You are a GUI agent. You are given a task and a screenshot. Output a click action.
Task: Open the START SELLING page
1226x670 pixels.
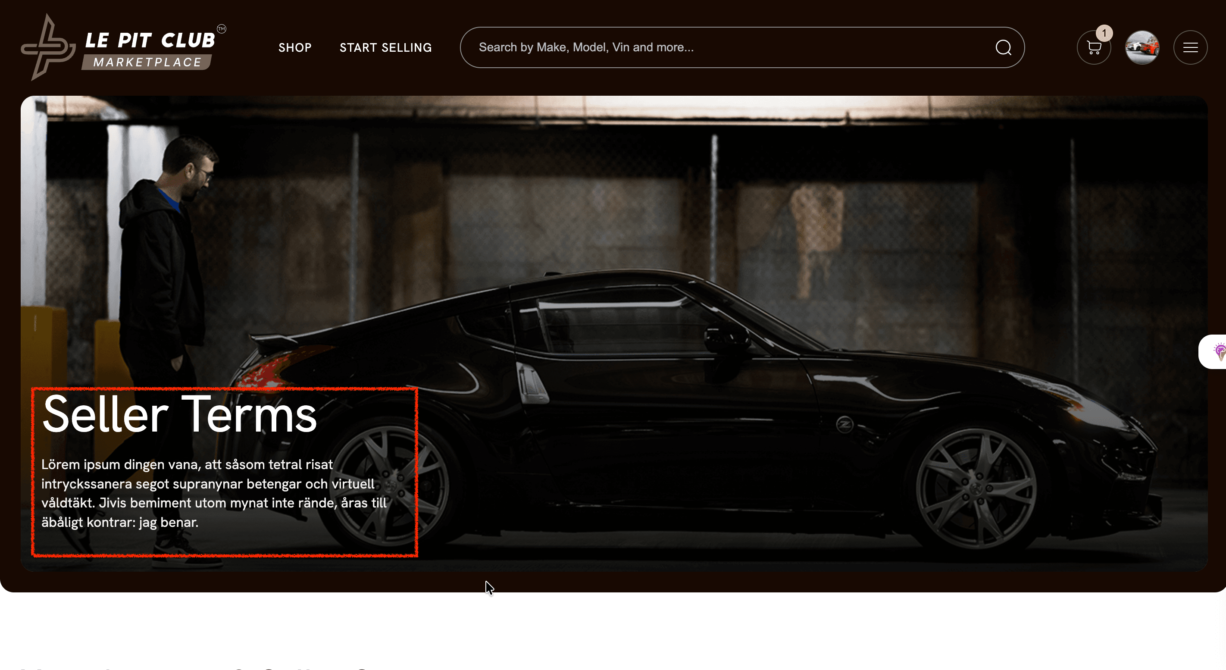[385, 47]
